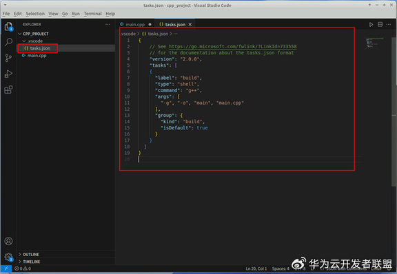Close the tasks.json tab

point(190,25)
